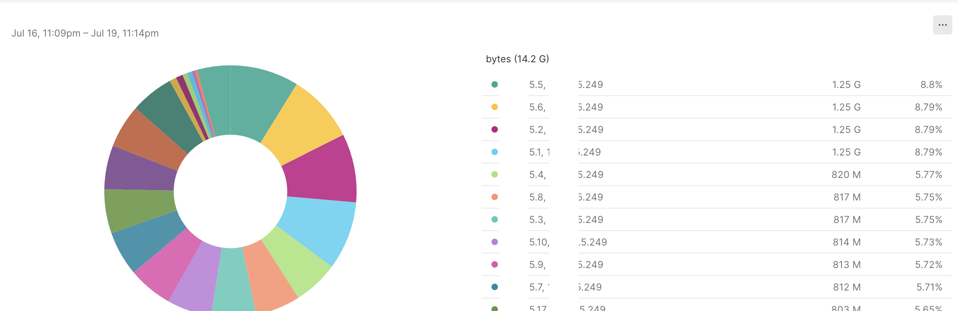Click the 'bytes (14.2 G)' legend header
The width and height of the screenshot is (958, 311).
tap(518, 59)
